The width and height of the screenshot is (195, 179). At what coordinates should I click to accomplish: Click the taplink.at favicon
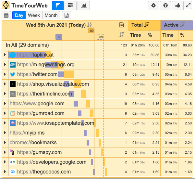[x=13, y=55]
